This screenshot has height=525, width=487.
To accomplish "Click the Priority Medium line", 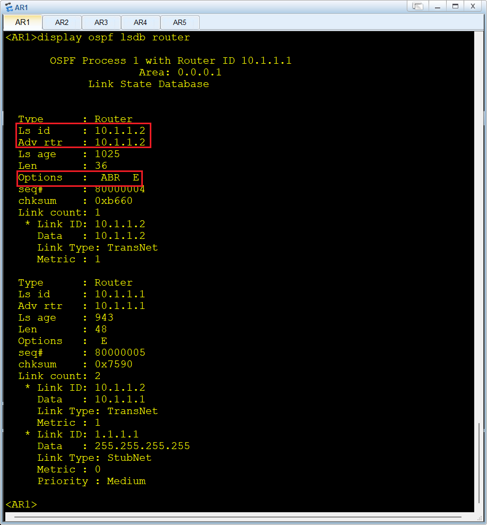I will [x=91, y=481].
